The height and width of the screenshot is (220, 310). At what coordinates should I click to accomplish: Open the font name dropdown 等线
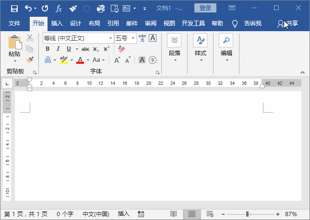tap(110, 38)
